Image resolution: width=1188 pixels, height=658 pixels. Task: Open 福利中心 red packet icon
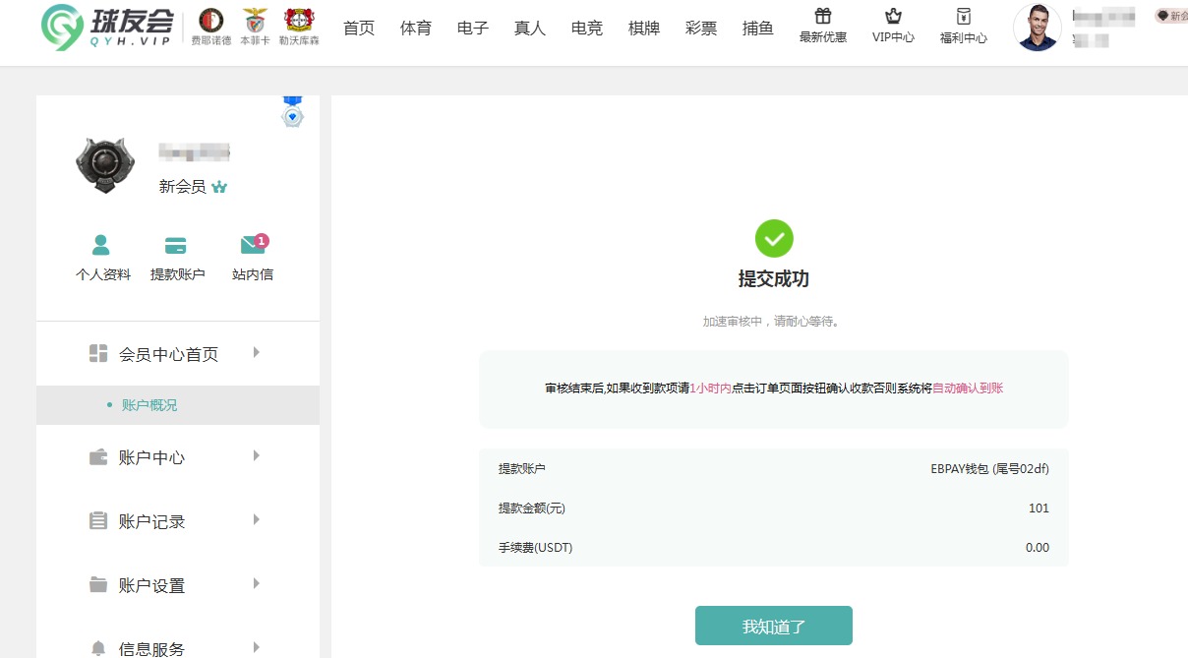click(x=963, y=17)
